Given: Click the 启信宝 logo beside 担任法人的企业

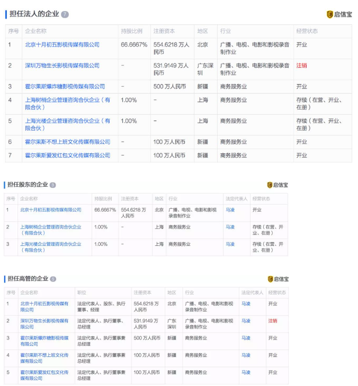Looking at the screenshot, I should (x=339, y=14).
